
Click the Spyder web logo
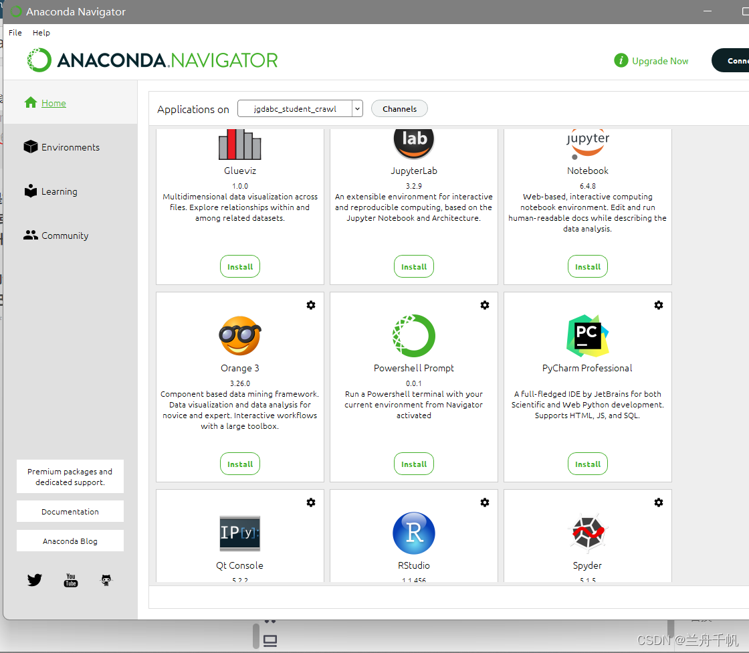pos(588,533)
